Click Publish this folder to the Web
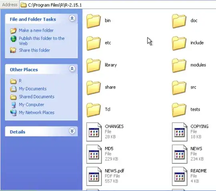 pyautogui.click(x=42, y=41)
